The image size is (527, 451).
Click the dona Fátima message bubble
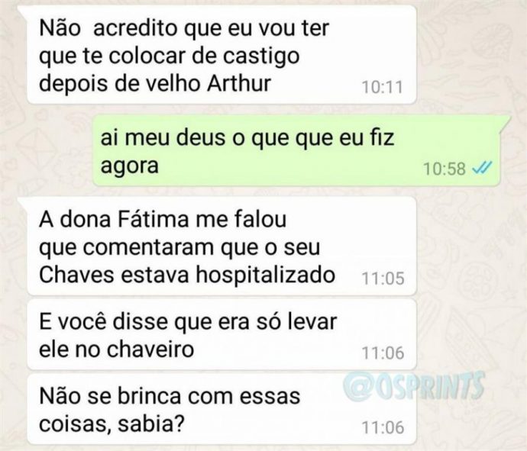[221, 246]
